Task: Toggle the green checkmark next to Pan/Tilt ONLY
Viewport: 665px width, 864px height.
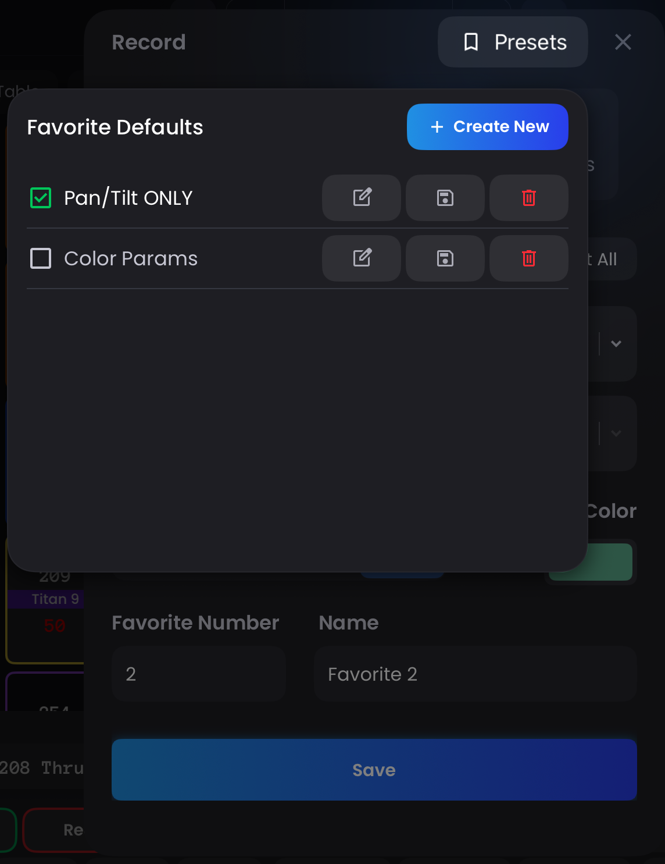Action: coord(40,198)
